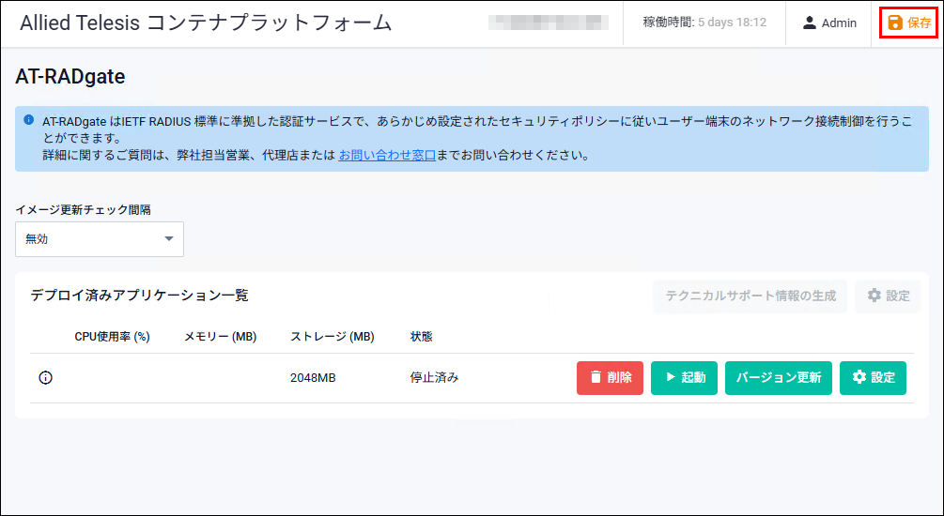The height and width of the screenshot is (516, 944).
Task: Click the info icon in the application row
Action: 46,378
